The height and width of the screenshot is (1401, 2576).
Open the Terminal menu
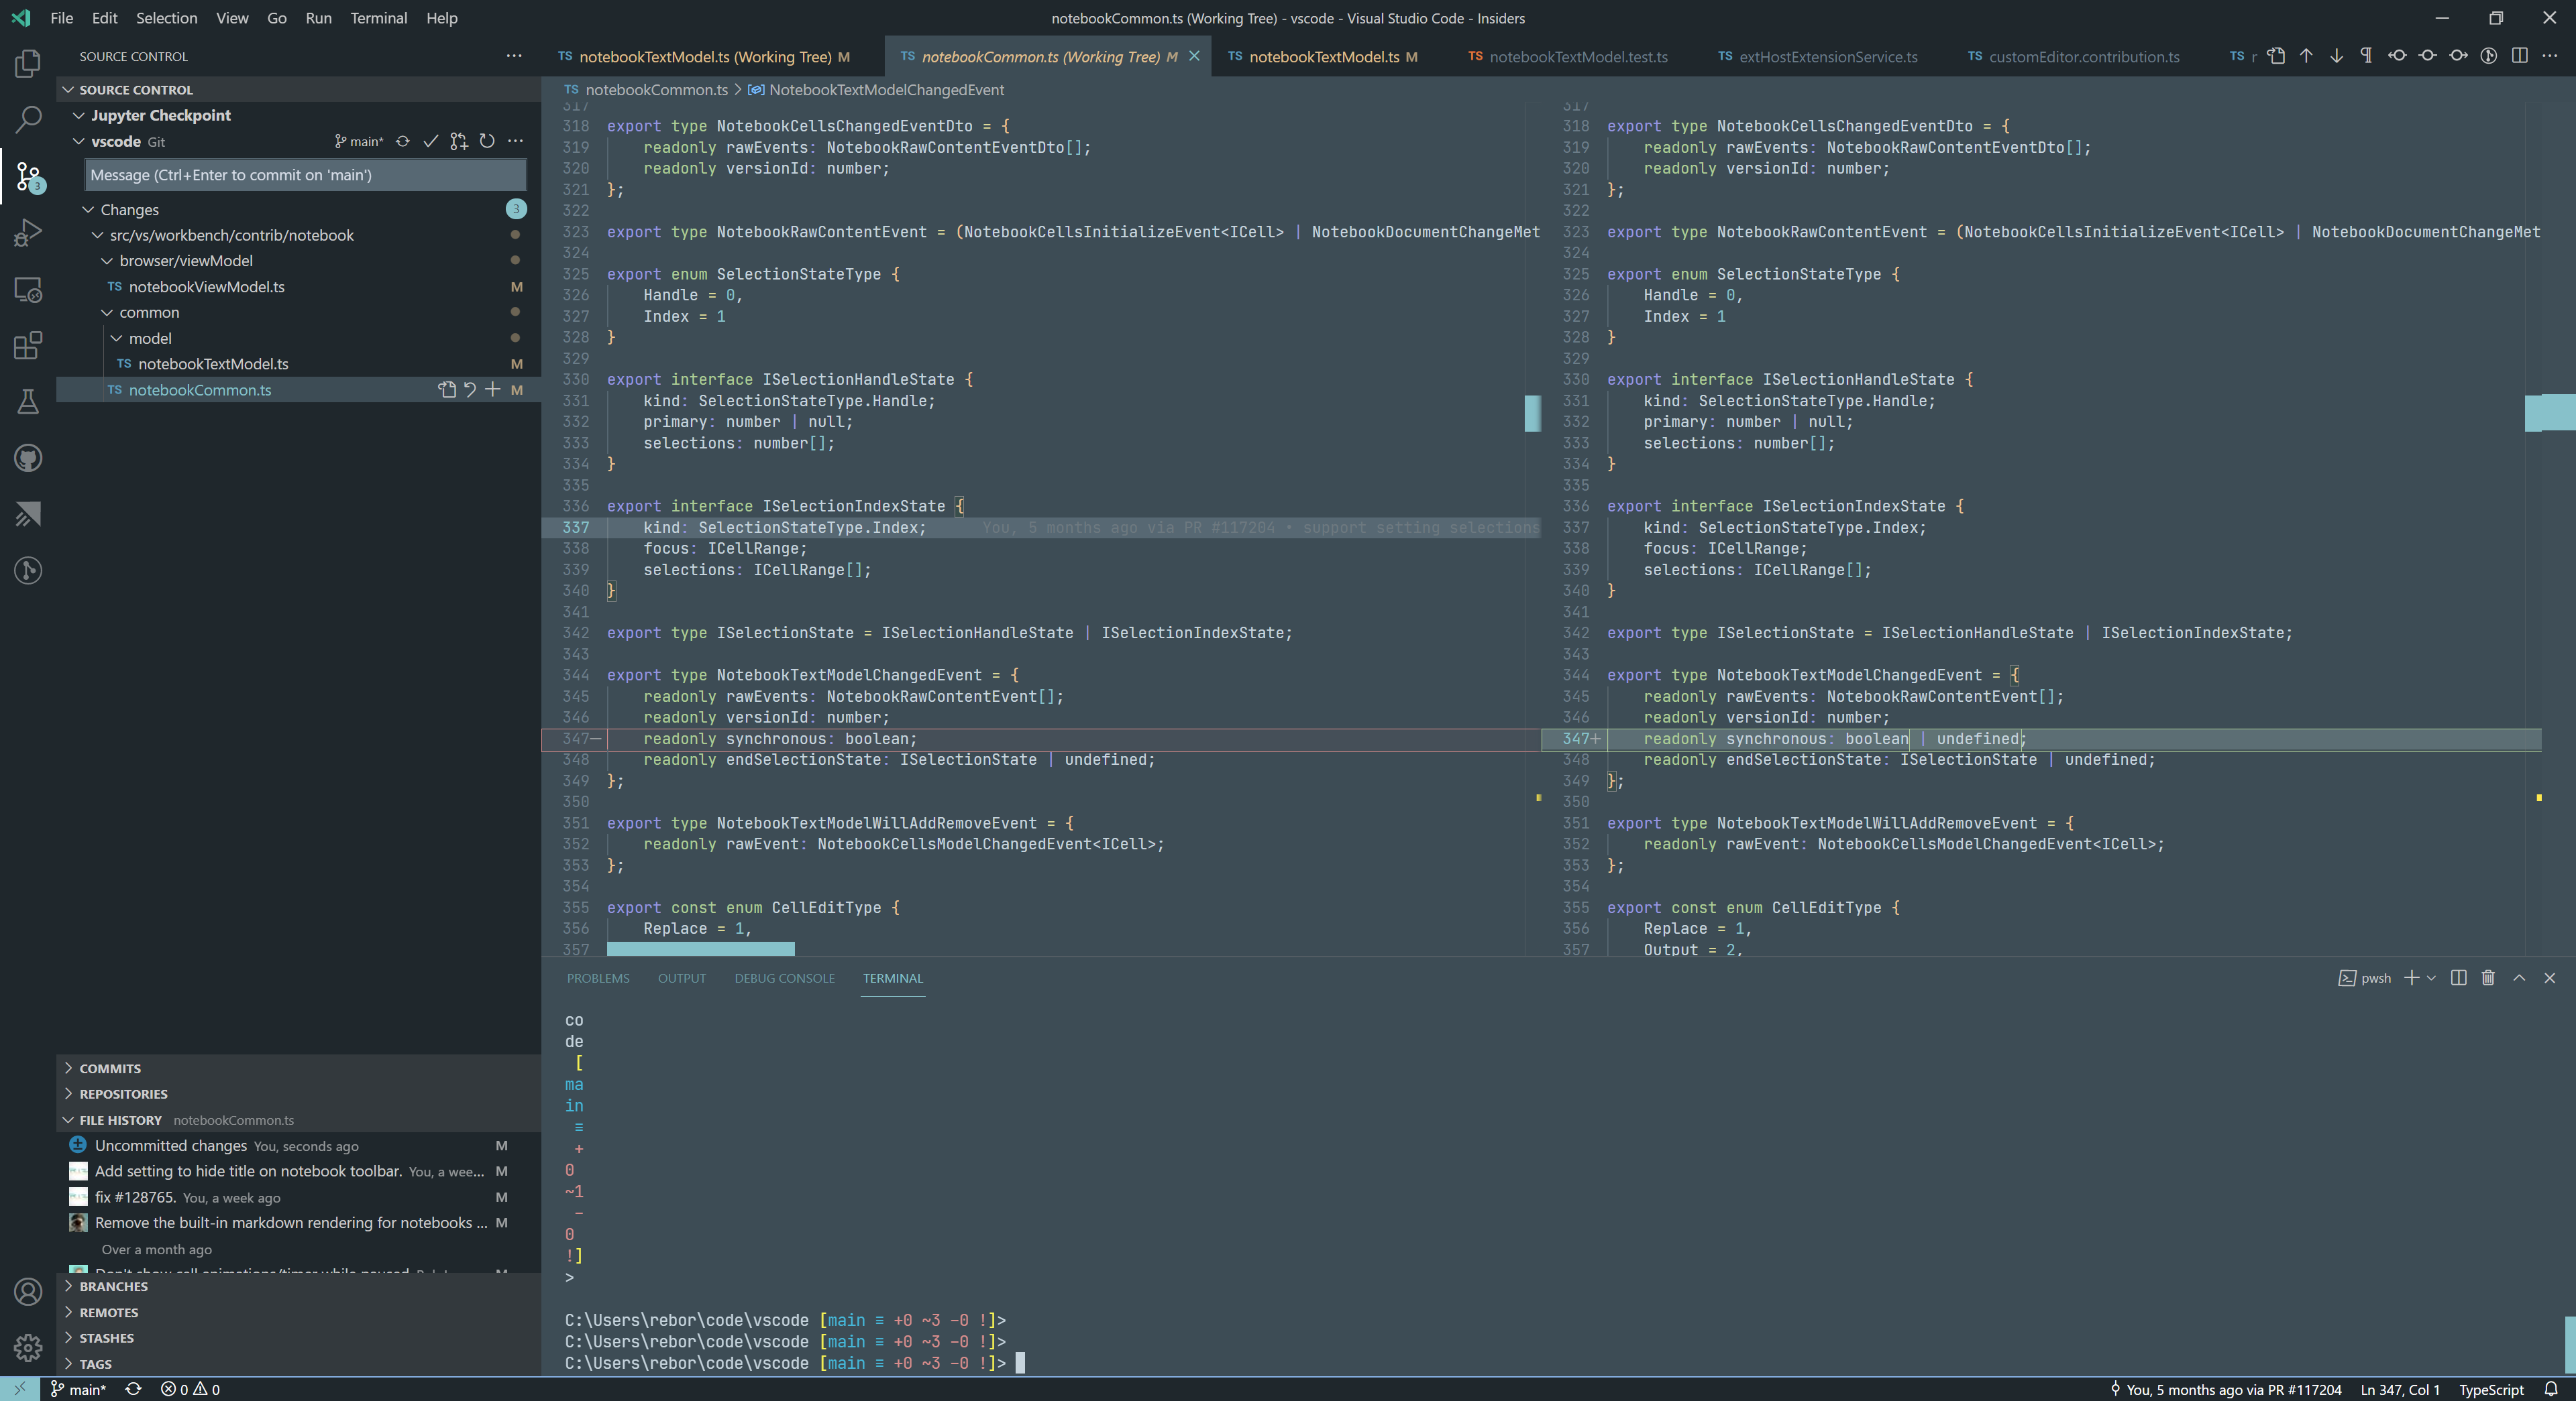point(378,18)
